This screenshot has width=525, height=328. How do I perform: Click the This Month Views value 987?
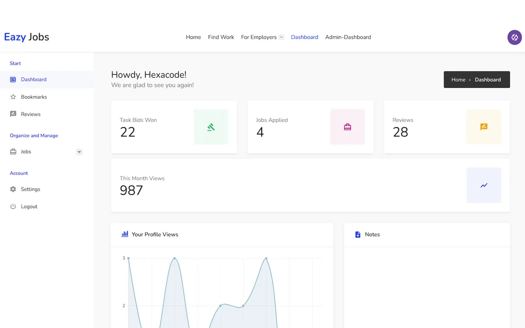coord(131,190)
